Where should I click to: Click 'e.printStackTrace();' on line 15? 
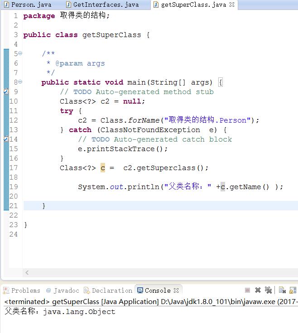123,149
